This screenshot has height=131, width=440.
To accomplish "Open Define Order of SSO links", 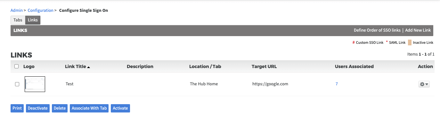I will [377, 30].
